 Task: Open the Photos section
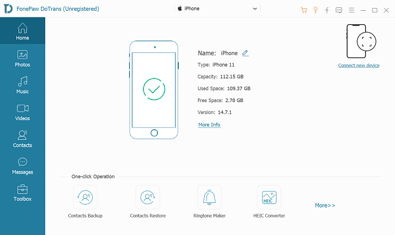[23, 59]
